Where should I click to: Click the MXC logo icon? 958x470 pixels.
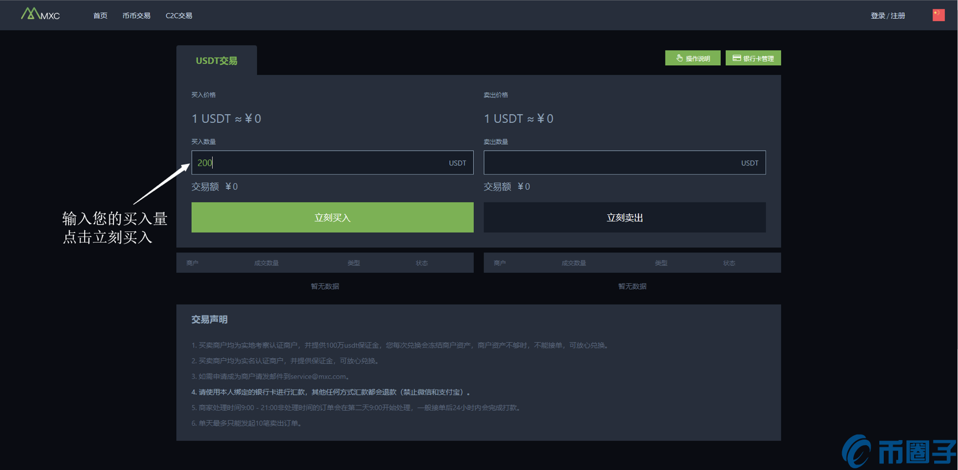tap(39, 14)
